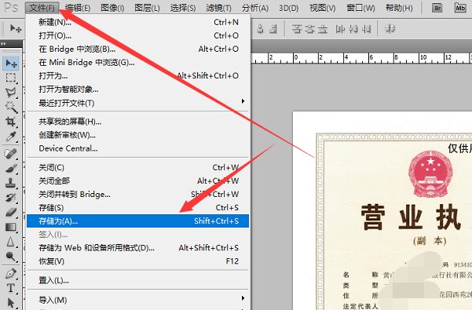Open the 文件(F) menu
Image resolution: width=472 pixels, height=310 pixels.
click(42, 8)
